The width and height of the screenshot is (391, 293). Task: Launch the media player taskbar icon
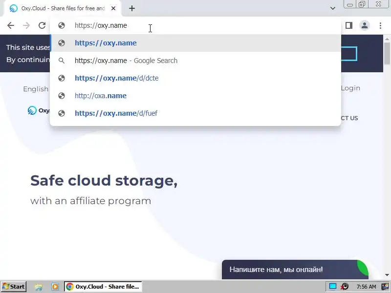[x=55, y=287]
